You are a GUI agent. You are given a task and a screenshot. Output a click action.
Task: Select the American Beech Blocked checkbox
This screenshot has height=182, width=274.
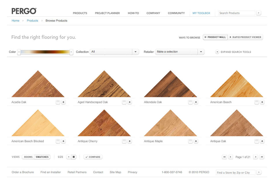[58, 141]
